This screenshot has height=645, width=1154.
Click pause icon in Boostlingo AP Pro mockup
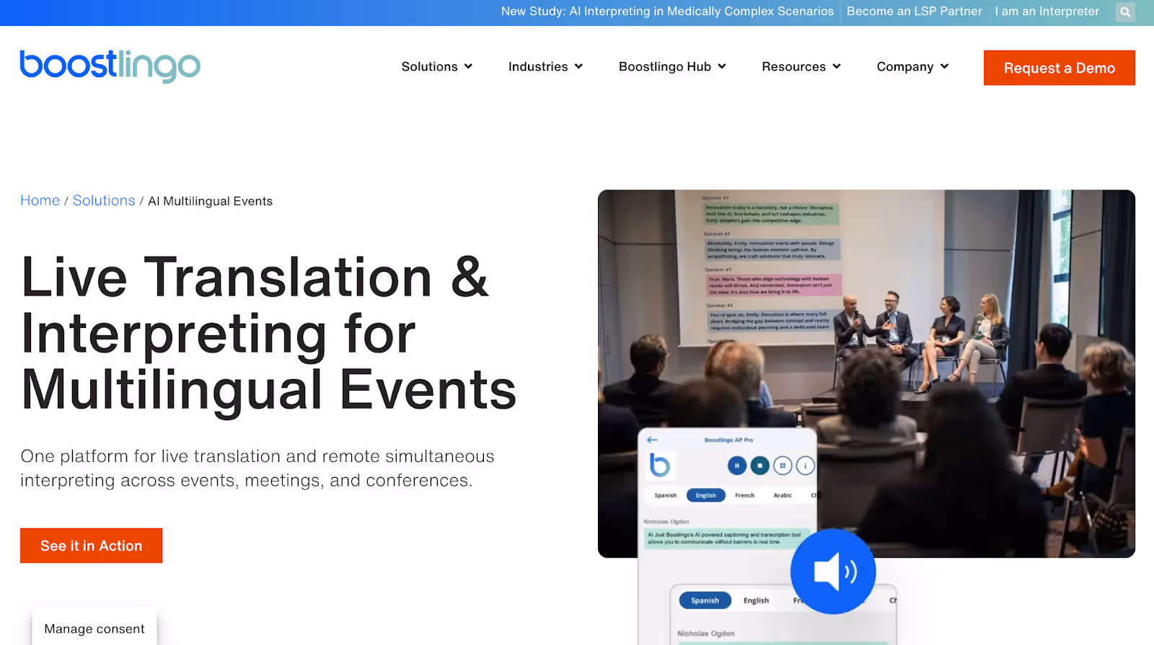(x=736, y=466)
